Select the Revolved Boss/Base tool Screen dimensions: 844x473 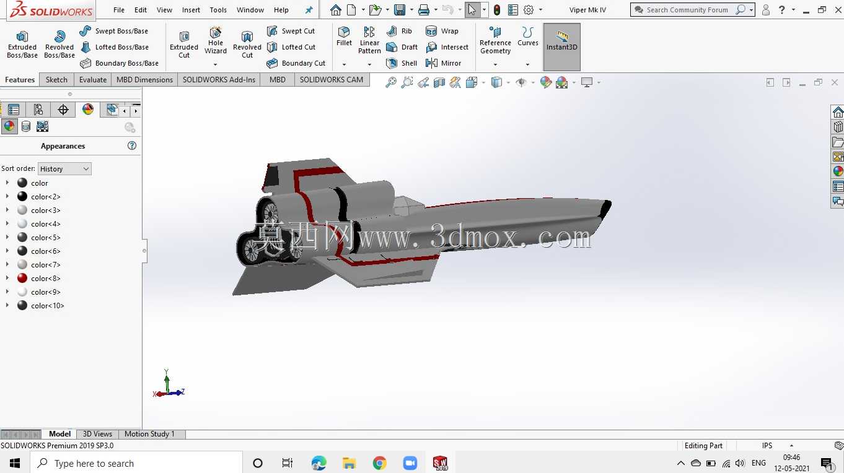(59, 45)
